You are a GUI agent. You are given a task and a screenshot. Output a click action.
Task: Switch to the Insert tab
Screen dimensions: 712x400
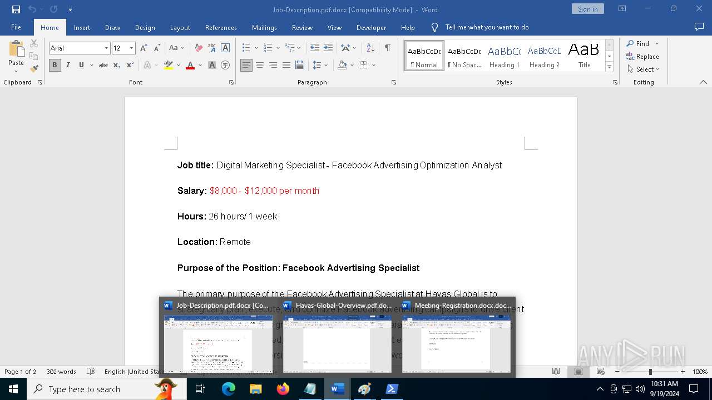coord(82,27)
